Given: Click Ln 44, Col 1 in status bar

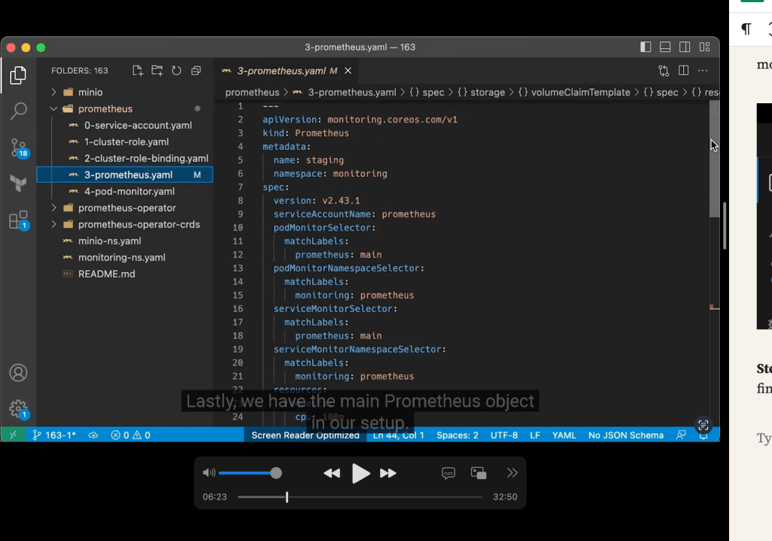Looking at the screenshot, I should coord(398,436).
